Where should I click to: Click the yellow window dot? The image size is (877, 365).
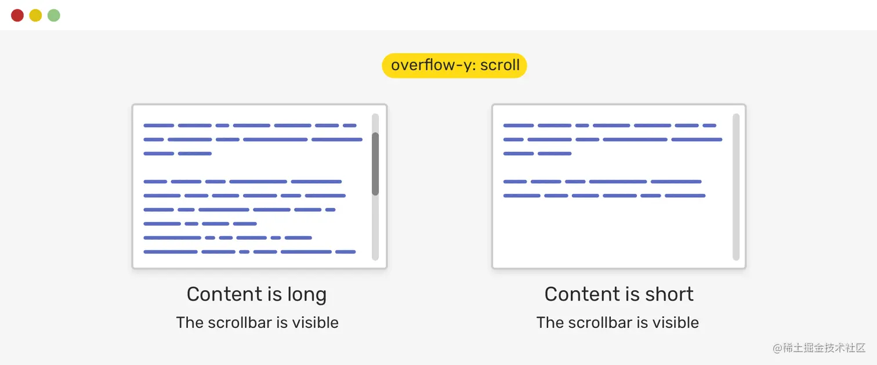point(35,15)
